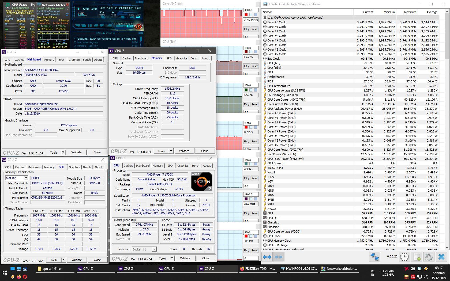Open Firefox pinned taskbar icon
450x281 pixels.
point(19,277)
